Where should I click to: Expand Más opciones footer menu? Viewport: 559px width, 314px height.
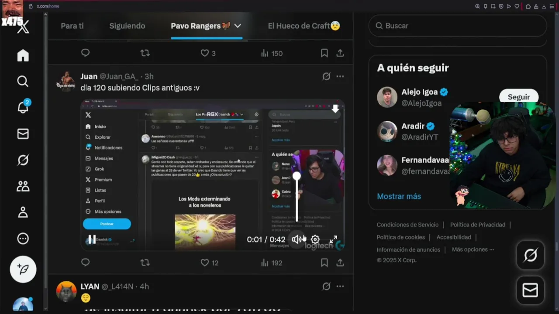tap(473, 249)
